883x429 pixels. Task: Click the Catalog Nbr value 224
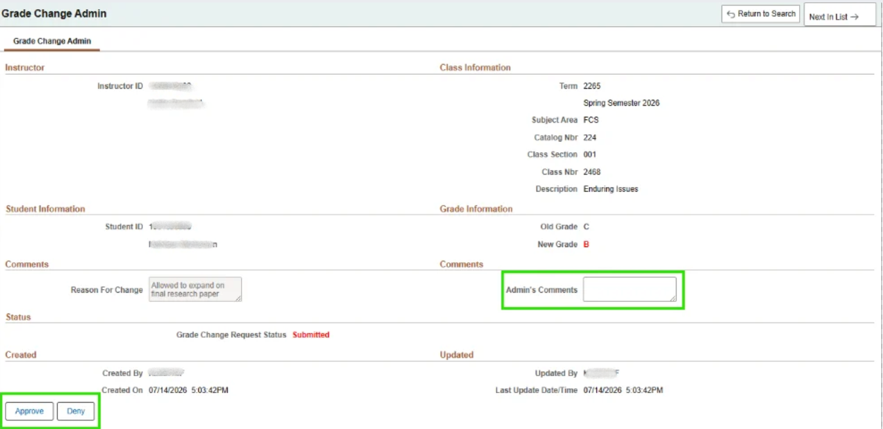click(x=590, y=138)
